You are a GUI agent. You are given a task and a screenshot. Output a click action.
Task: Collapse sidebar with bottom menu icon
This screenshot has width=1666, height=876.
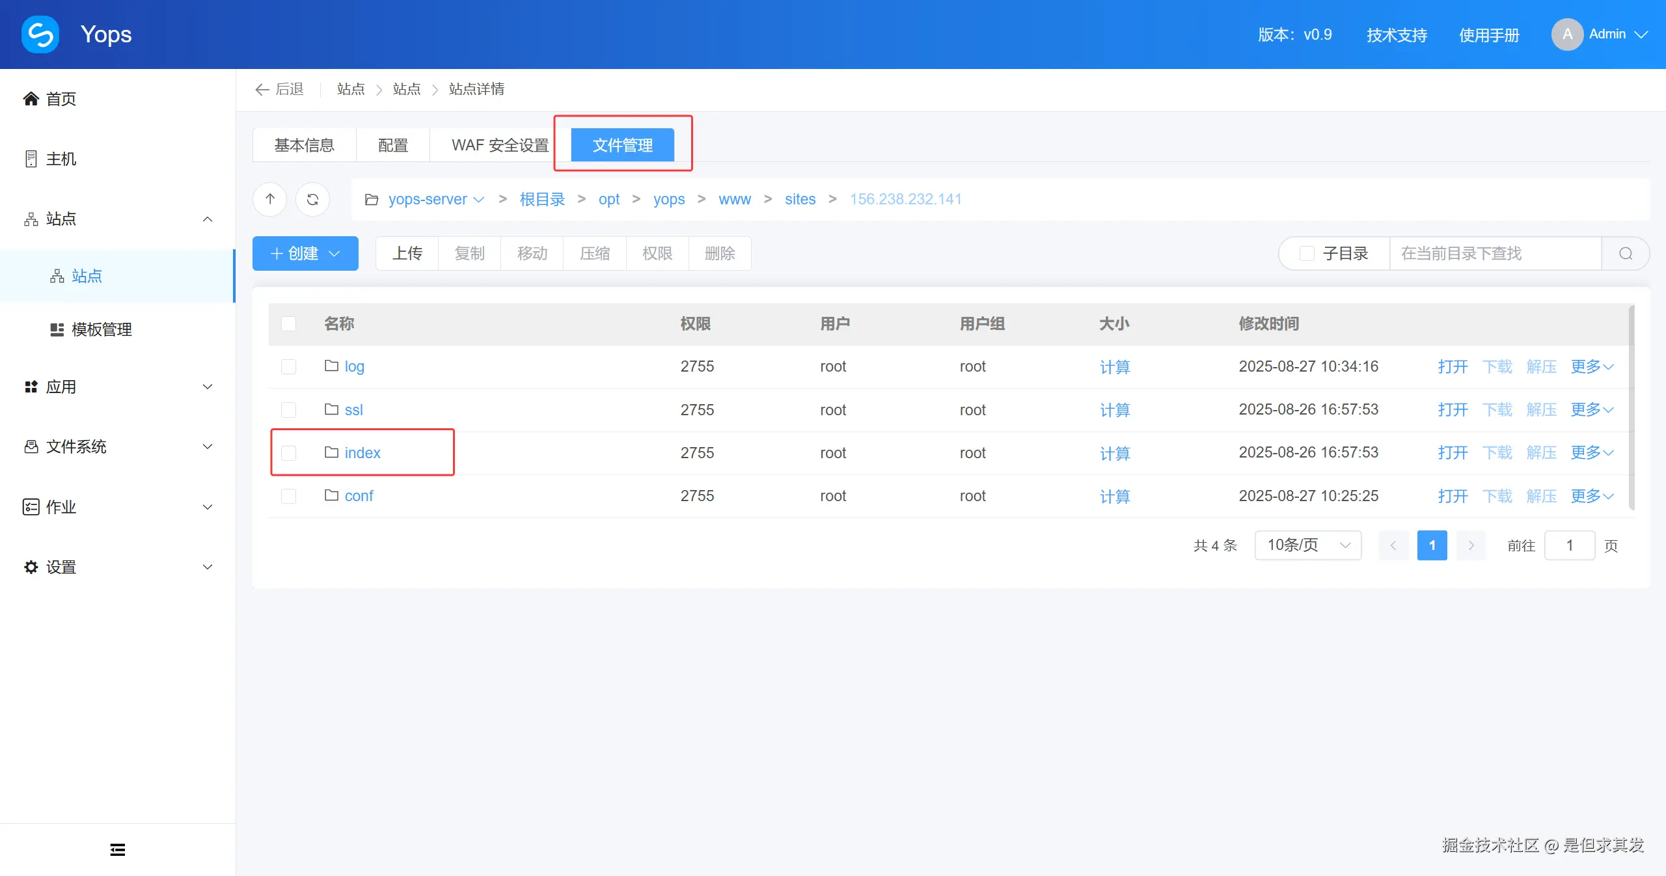click(x=117, y=849)
